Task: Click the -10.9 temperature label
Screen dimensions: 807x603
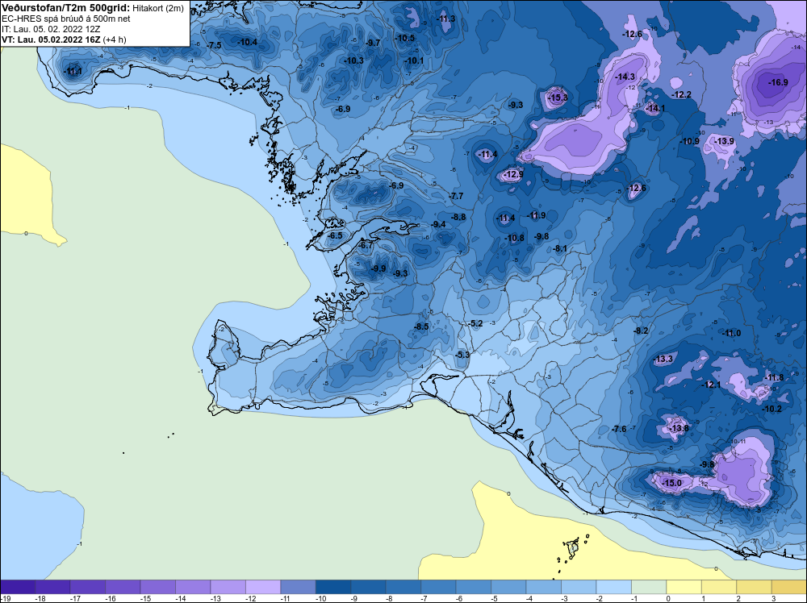Action: coord(690,141)
